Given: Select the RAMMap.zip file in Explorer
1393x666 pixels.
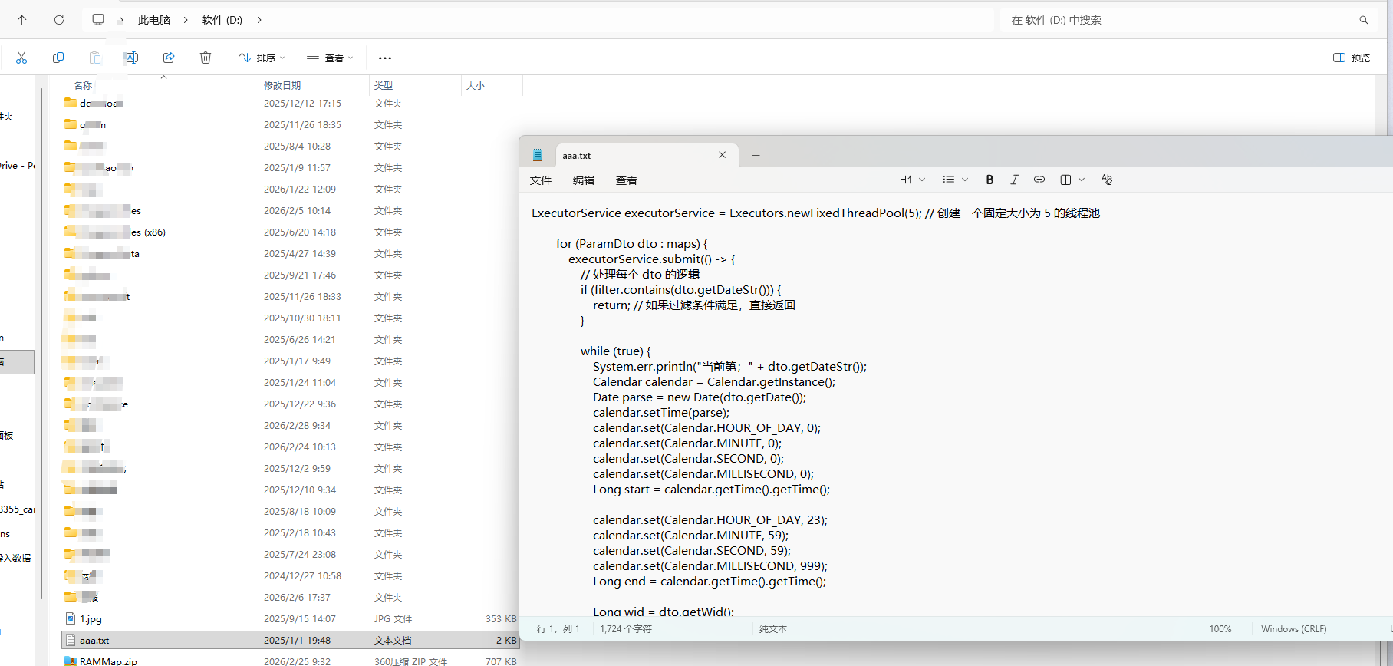Looking at the screenshot, I should tap(290, 661).
